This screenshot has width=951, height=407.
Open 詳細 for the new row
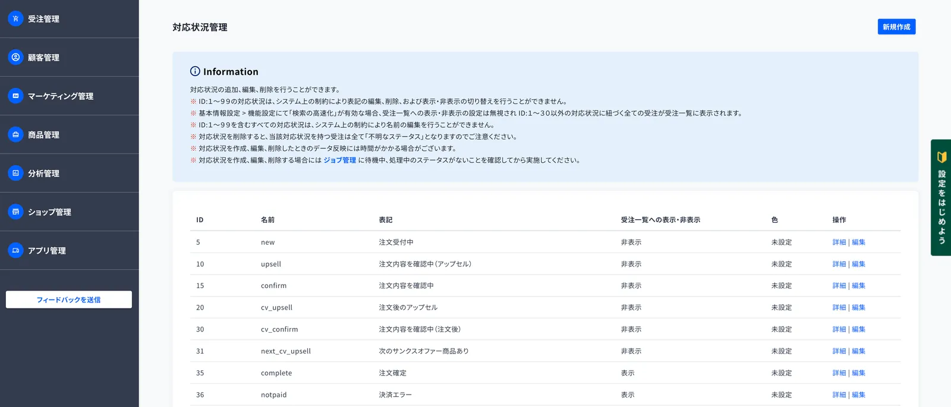click(x=839, y=242)
